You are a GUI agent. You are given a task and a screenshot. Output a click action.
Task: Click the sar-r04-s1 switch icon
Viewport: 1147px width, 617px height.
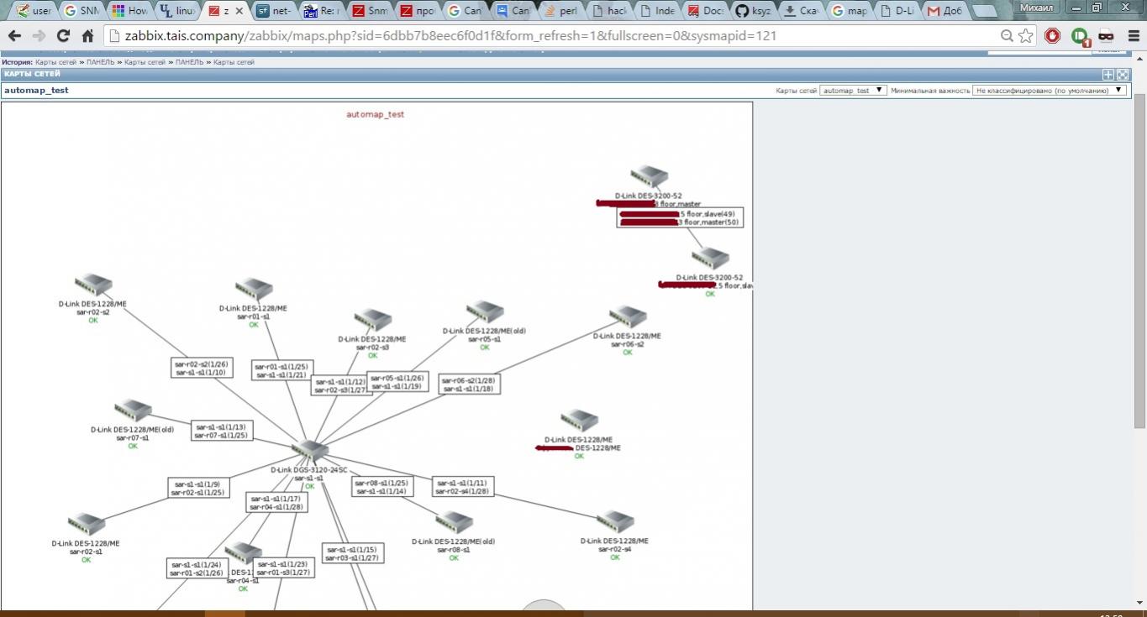pos(243,554)
